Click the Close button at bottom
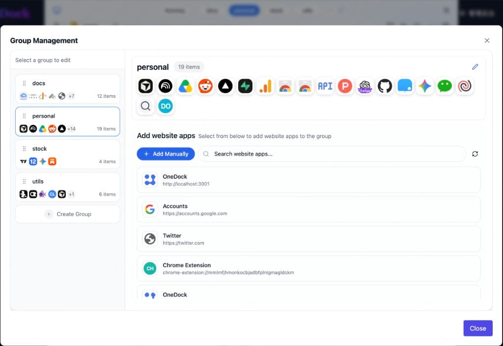Screen dimensions: 503x346 coord(478,328)
